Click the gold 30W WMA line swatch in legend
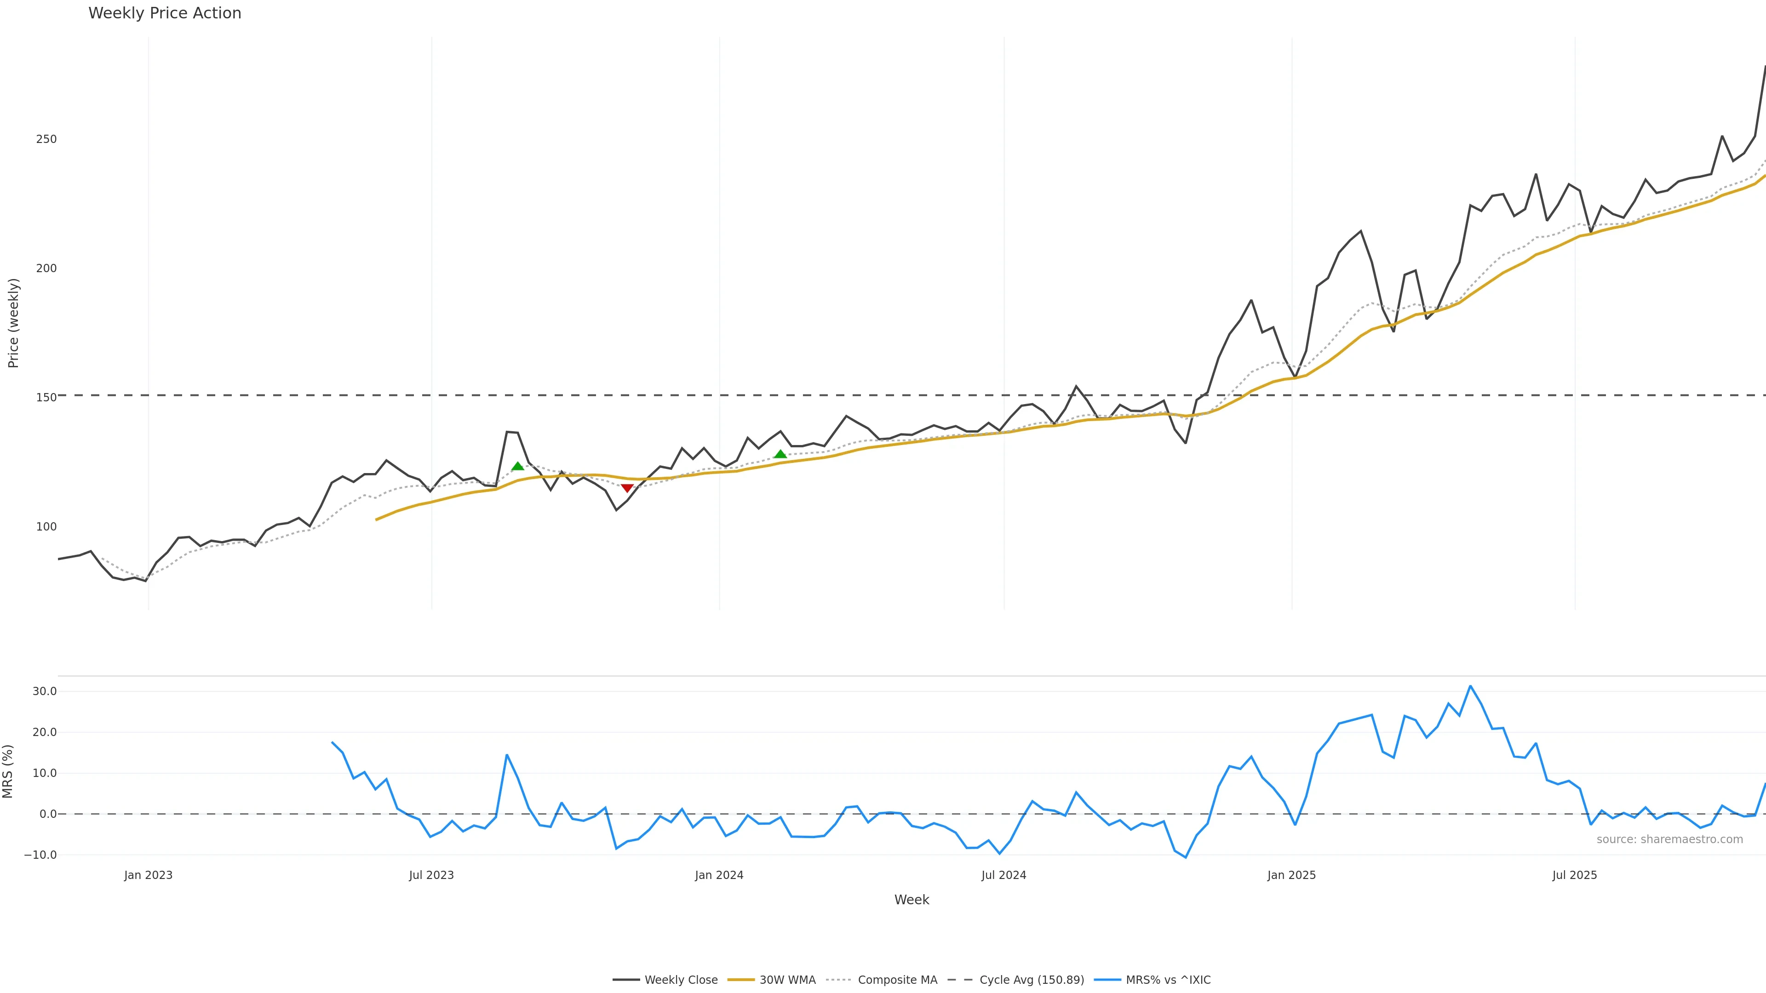This screenshot has height=993, width=1766. pos(740,980)
